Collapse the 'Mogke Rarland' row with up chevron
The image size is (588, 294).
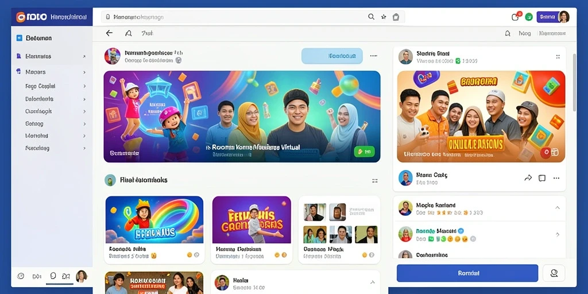557,207
